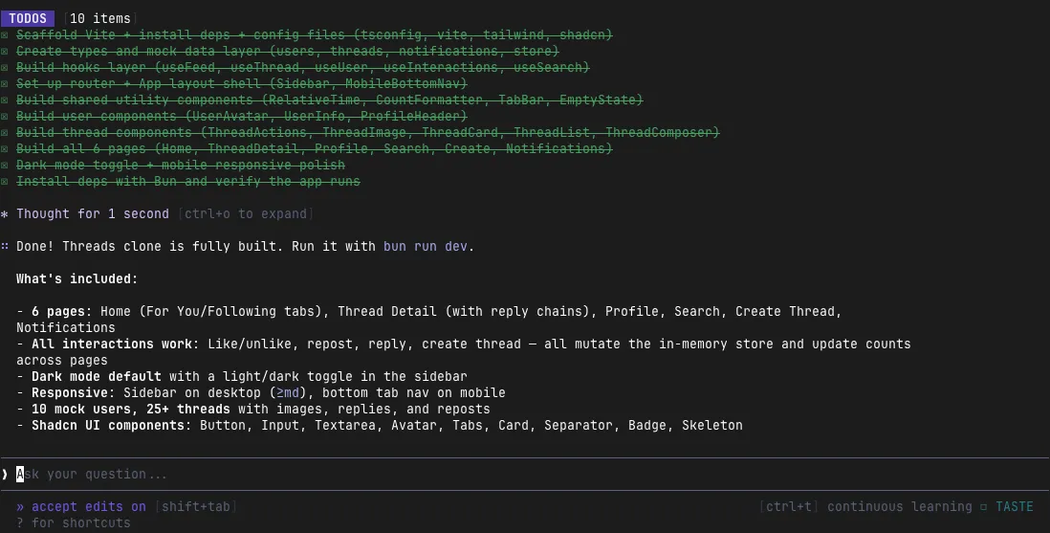Select 'Build user components' todo text
Image resolution: width=1050 pixels, height=533 pixels.
[241, 116]
